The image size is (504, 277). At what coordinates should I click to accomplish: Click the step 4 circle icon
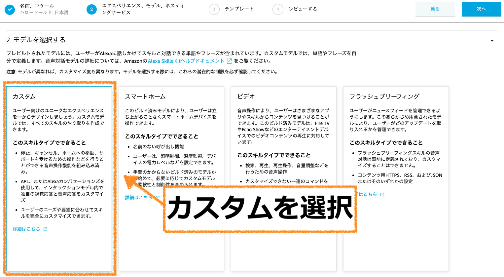(x=278, y=9)
